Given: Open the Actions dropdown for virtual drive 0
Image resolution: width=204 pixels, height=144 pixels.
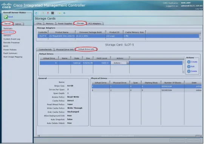Looking at the screenshot, I should [x=120, y=63].
